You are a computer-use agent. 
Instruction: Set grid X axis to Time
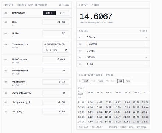coord(101,81)
